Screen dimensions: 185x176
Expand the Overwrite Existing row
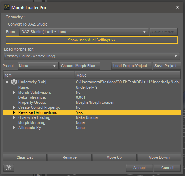(14, 117)
